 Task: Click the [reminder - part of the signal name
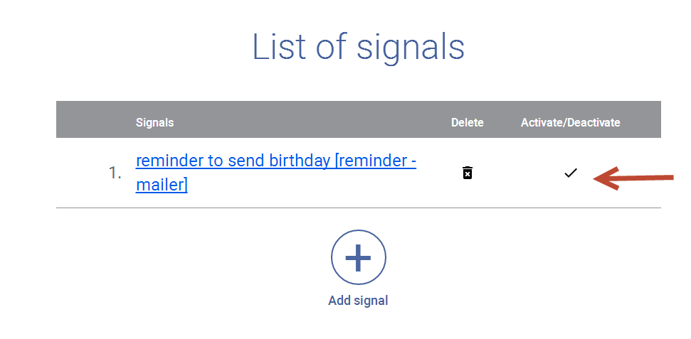[376, 161]
